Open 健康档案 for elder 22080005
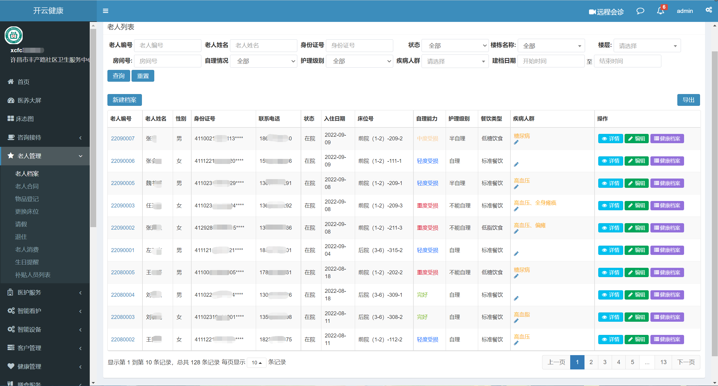718x386 pixels. [667, 273]
